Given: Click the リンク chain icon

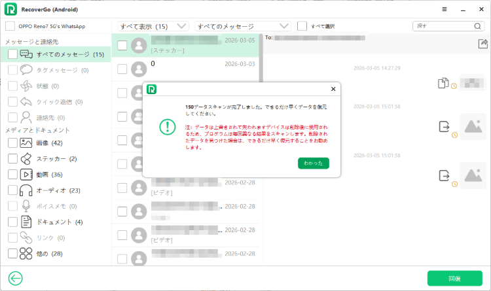Looking at the screenshot, I should pos(26,237).
